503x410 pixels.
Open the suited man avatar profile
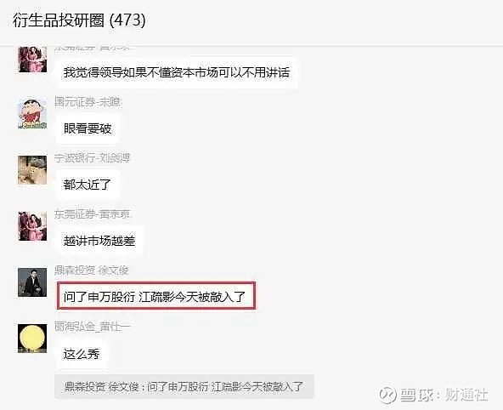32,282
